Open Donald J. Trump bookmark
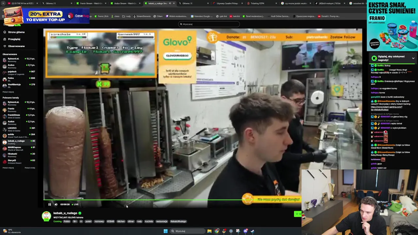418x235 pixels. (x=329, y=16)
